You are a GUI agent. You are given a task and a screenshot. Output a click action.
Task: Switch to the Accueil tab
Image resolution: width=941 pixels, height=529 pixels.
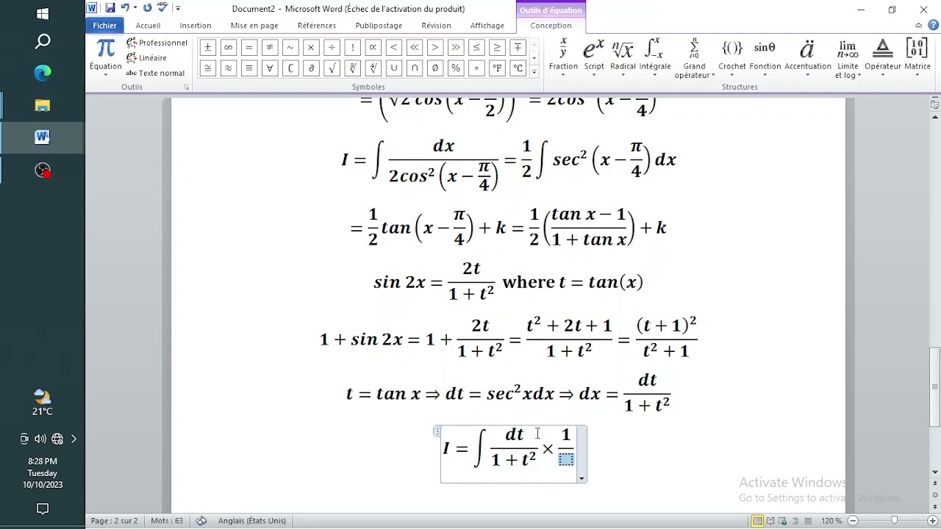pyautogui.click(x=148, y=25)
